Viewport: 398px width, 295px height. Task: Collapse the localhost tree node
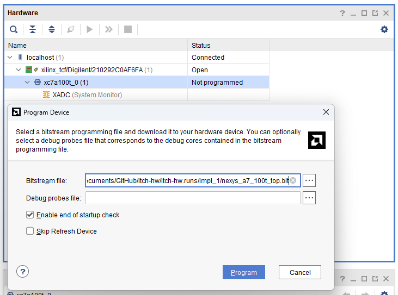[10, 58]
